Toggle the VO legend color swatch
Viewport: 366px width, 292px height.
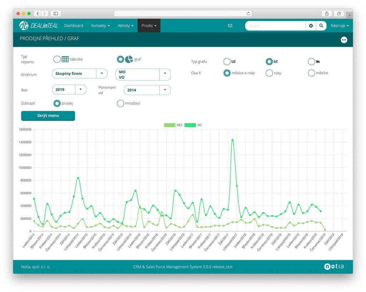pos(190,125)
